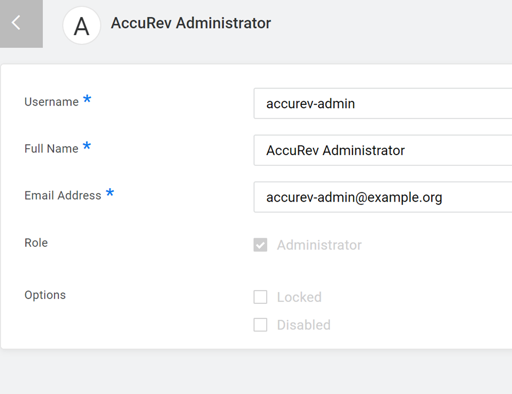
Task: Click the "Disabled" checkbox label text
Action: [x=304, y=325]
